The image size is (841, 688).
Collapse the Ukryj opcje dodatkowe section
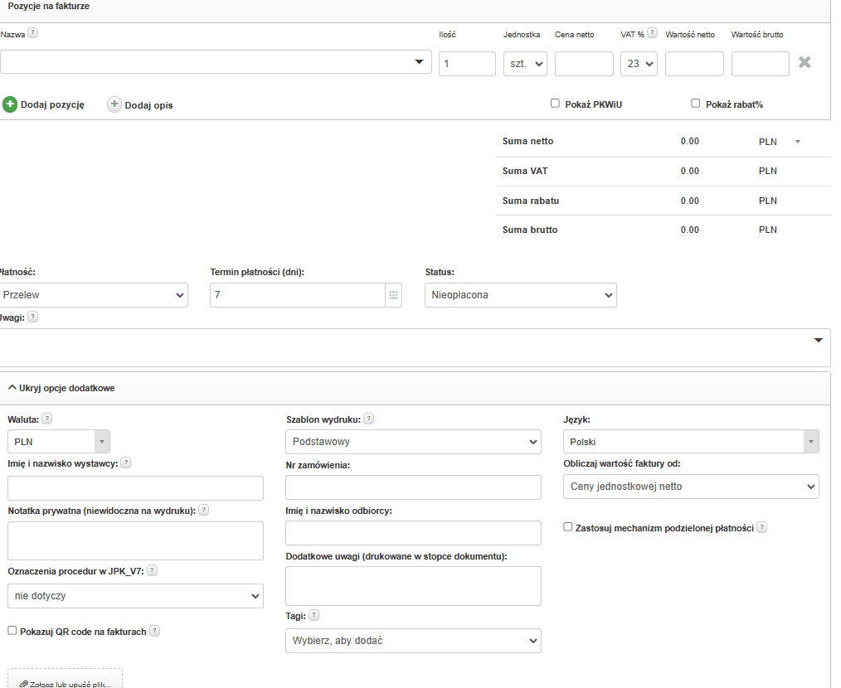tap(61, 388)
